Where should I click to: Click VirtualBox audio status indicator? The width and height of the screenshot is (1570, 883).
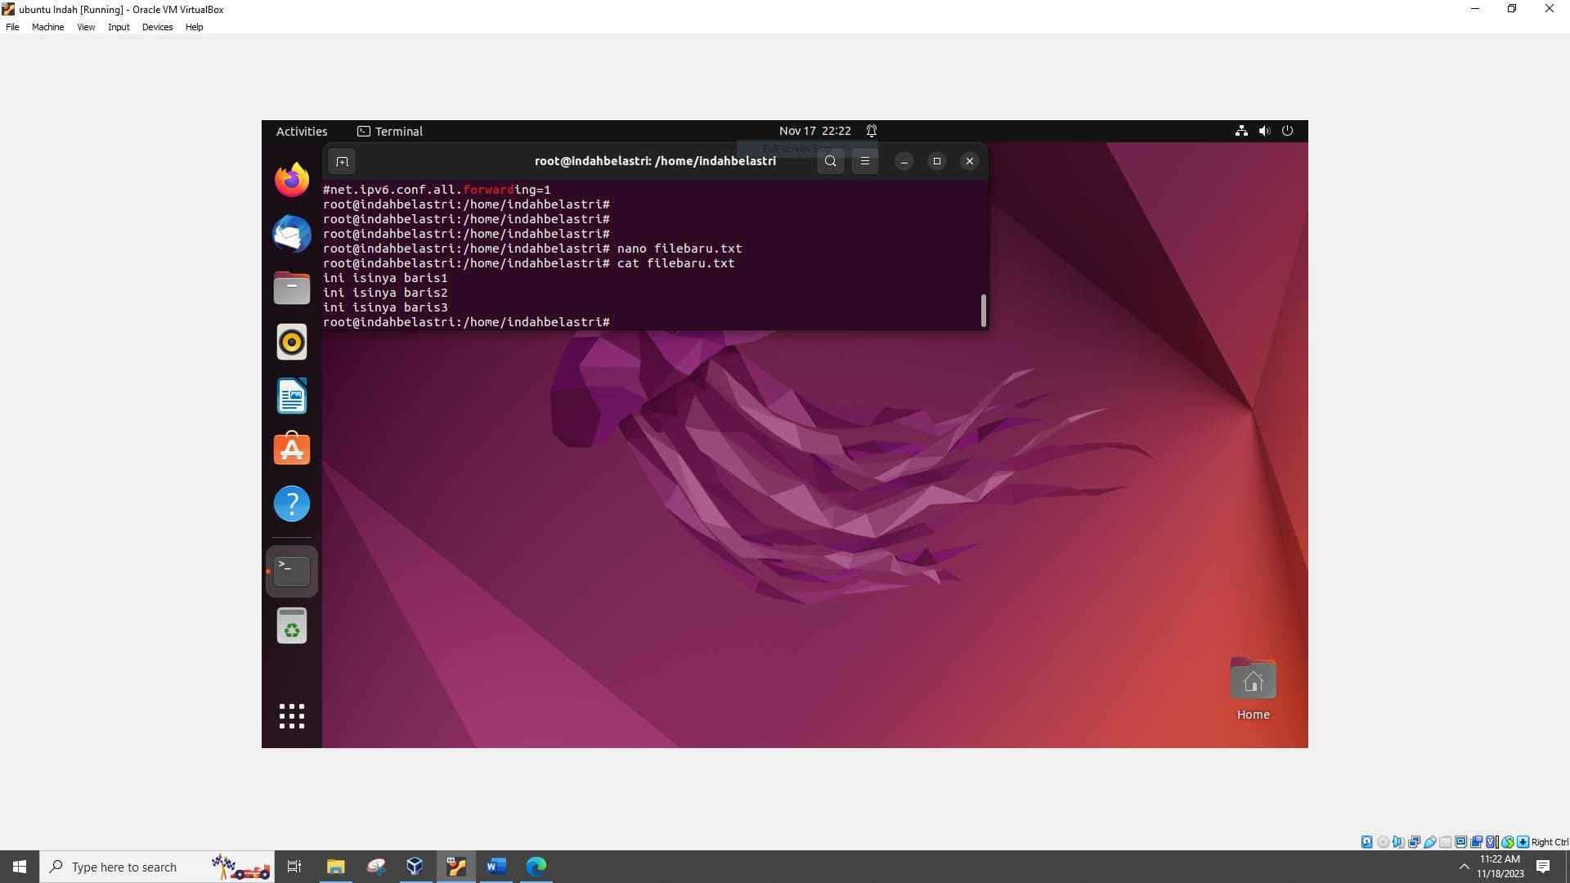tap(1399, 842)
